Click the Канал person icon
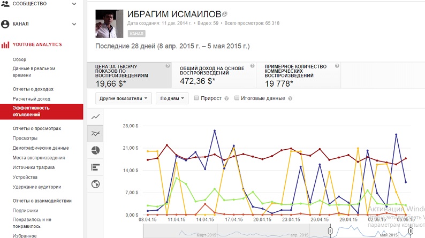This screenshot has width=425, height=238. 5,24
